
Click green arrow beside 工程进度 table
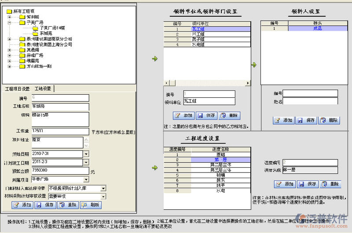point(154,167)
